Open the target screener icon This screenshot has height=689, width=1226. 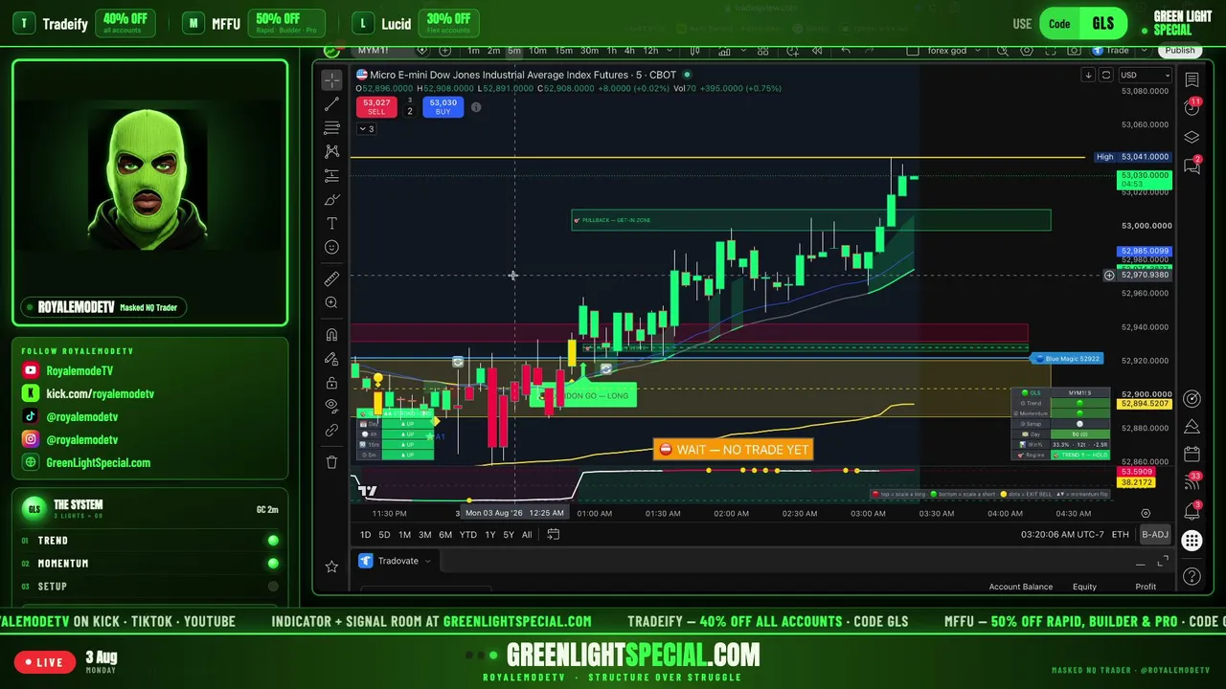[x=1192, y=399]
